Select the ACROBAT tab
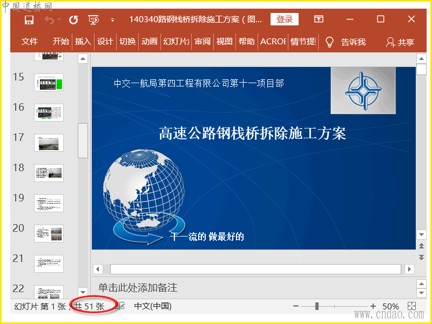 [x=273, y=42]
